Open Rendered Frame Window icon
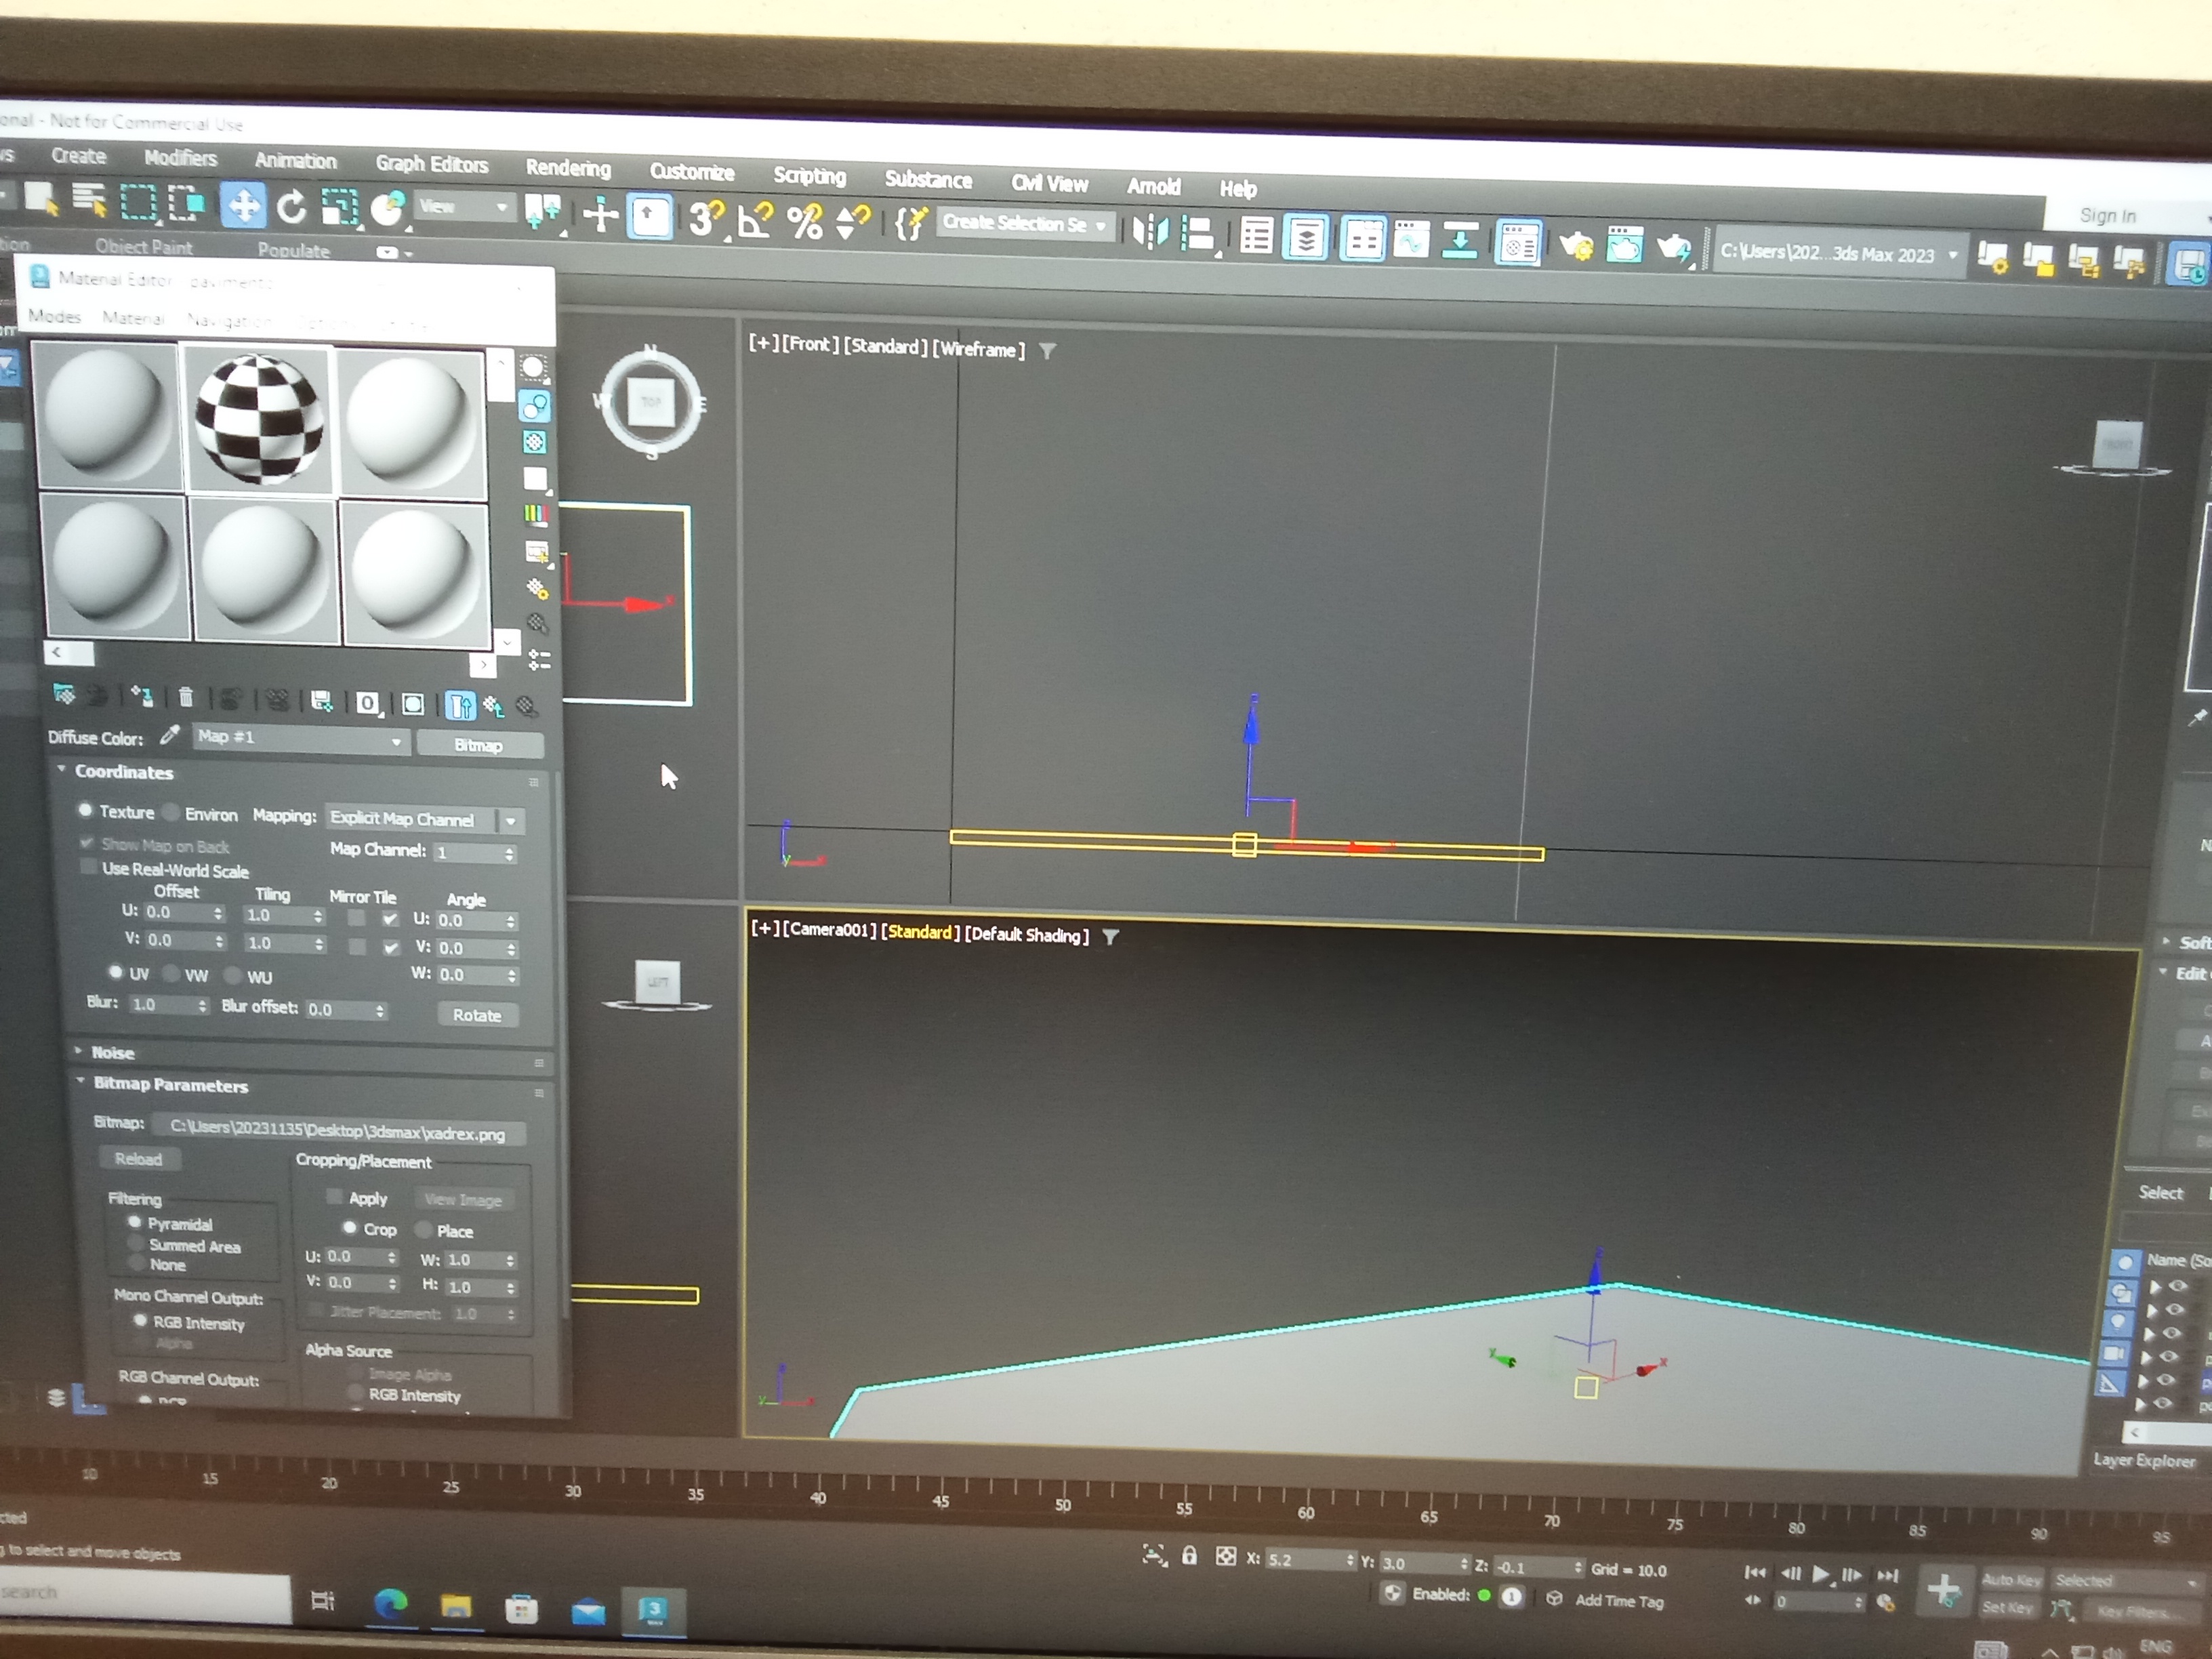This screenshot has width=2212, height=1659. [x=1625, y=246]
